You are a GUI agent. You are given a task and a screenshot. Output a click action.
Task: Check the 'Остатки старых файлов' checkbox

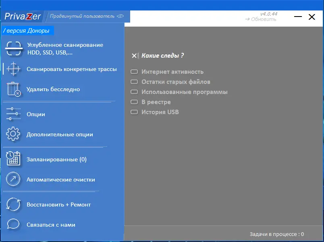(x=134, y=82)
